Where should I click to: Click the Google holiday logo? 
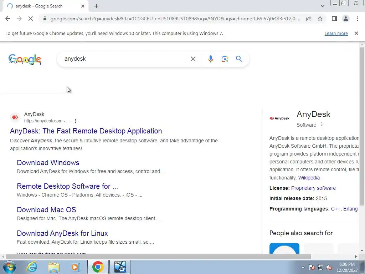(25, 59)
